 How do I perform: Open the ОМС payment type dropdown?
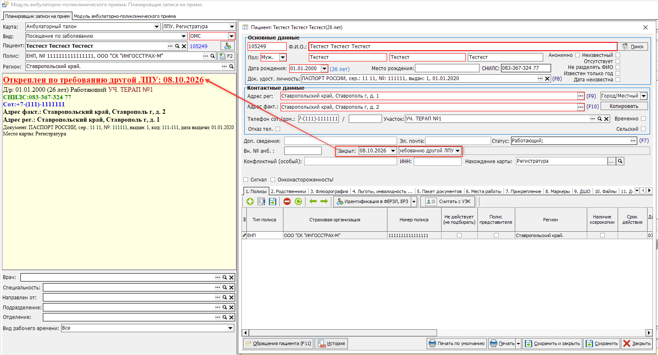point(231,36)
